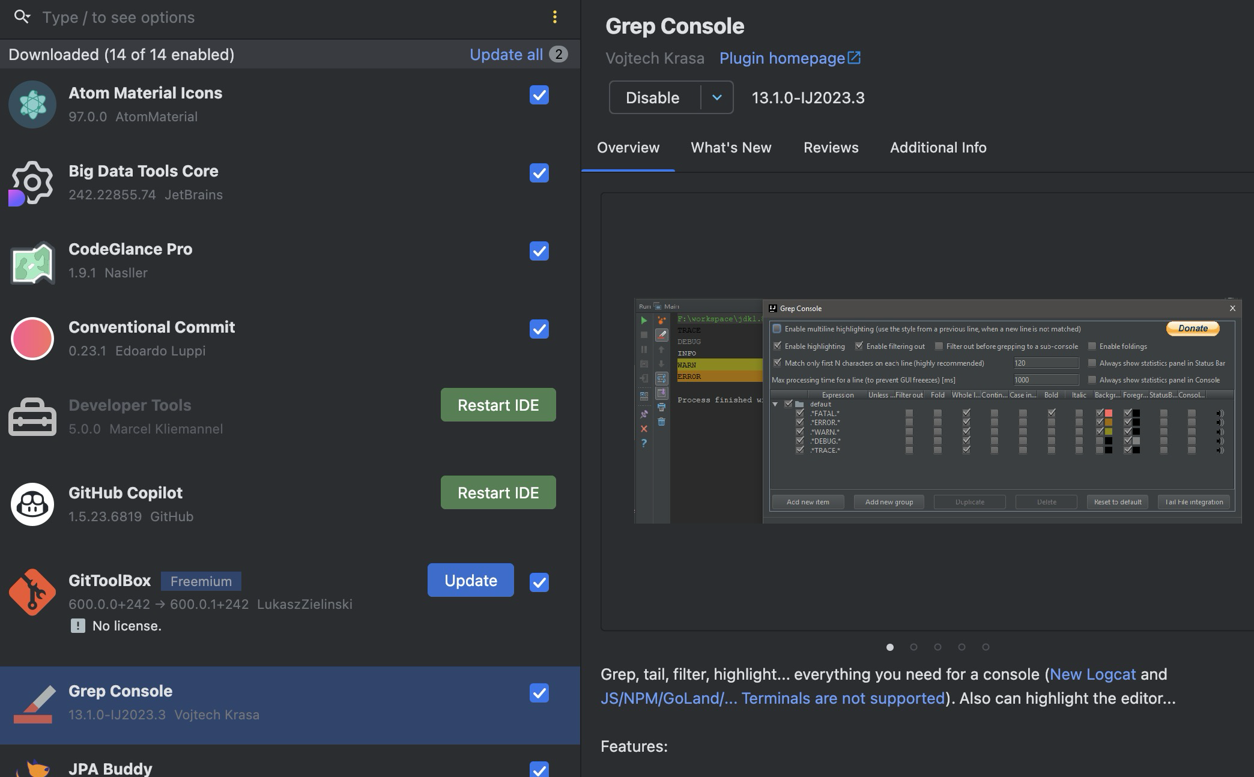Click the Developer Tools toolbox icon
Screen dimensions: 1254x777
[32, 417]
